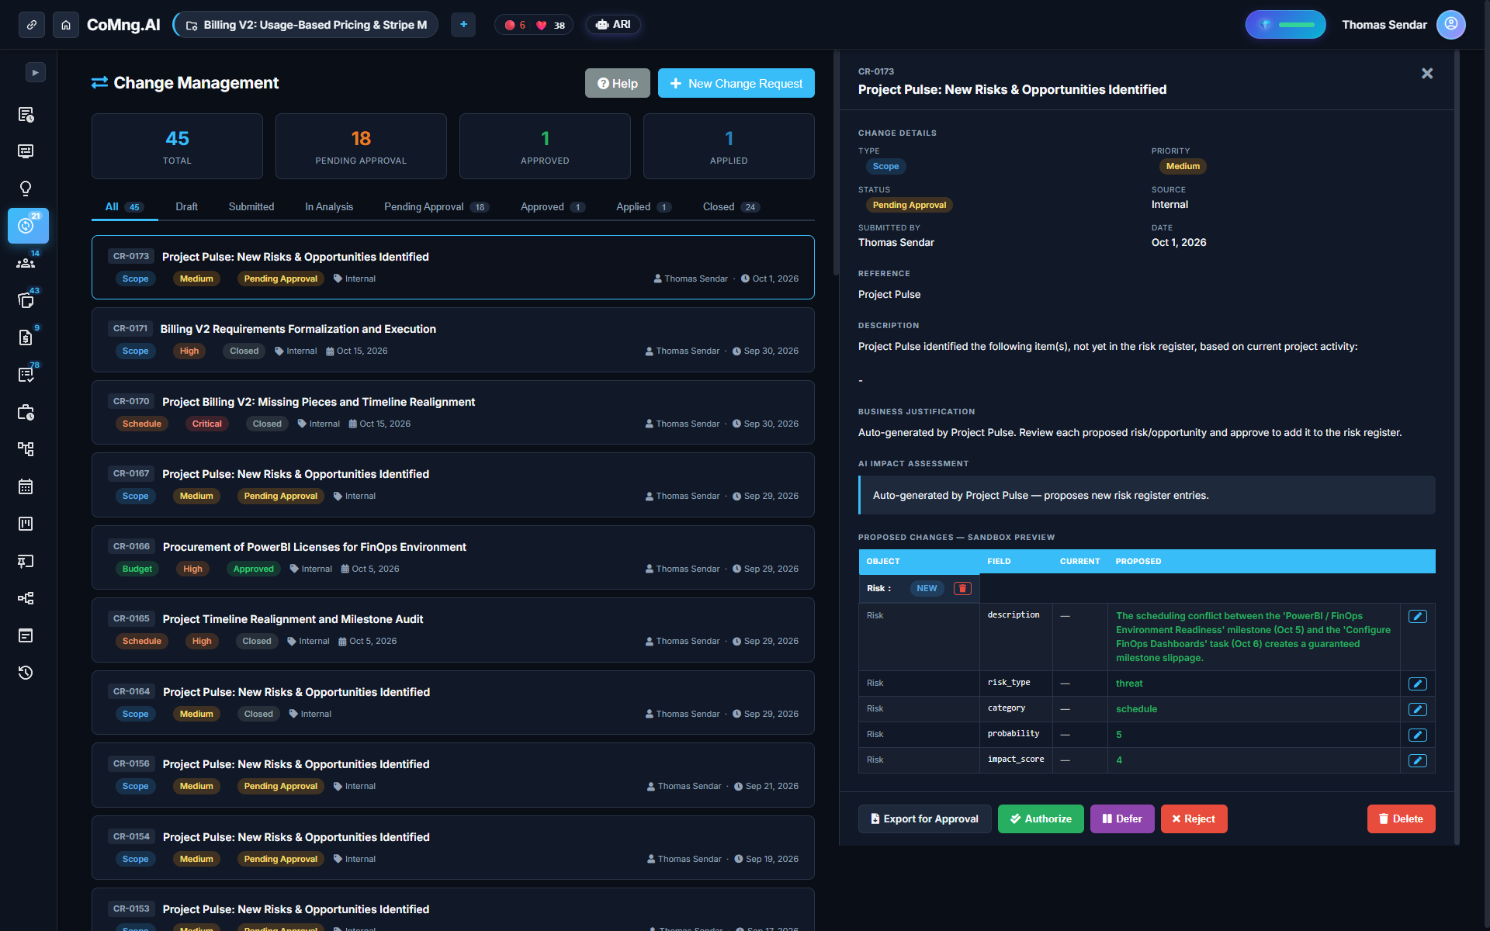Viewport: 1490px width, 931px height.
Task: Edit the proposed impact_score value
Action: click(x=1418, y=760)
